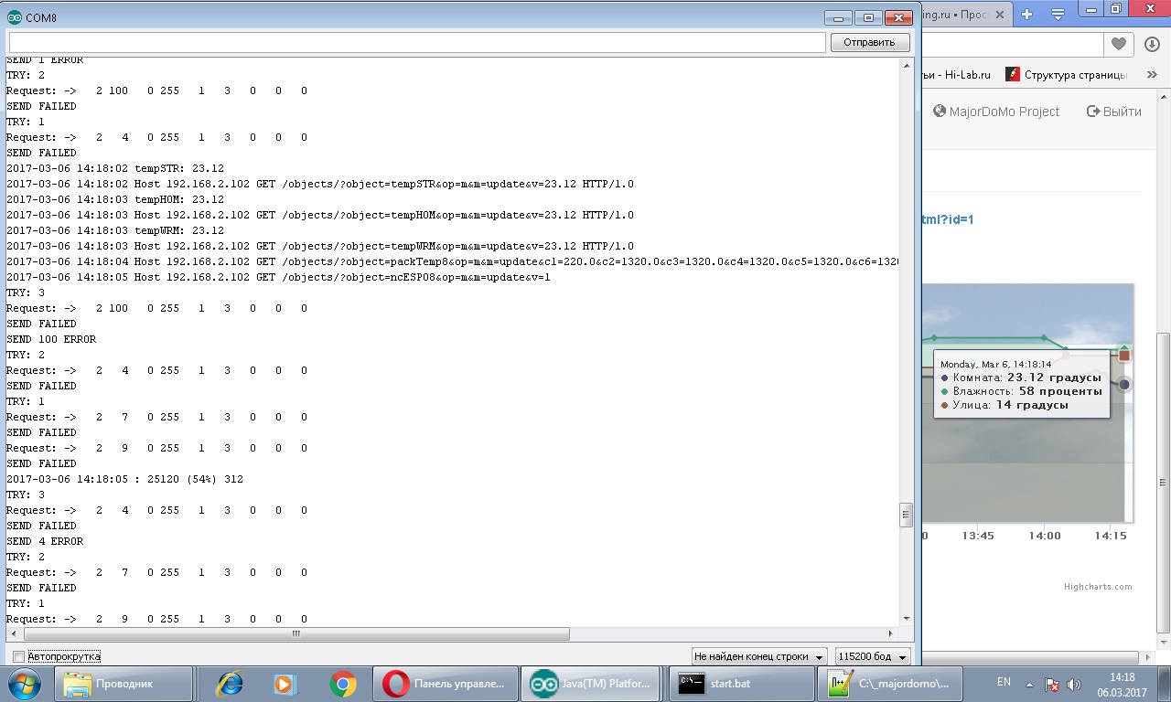This screenshot has width=1171, height=702.
Task: Click the volume speaker icon in tray
Action: 1074,685
